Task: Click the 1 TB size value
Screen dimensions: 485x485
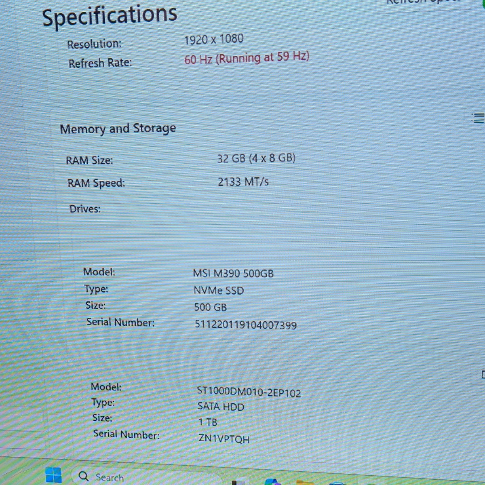Action: (x=208, y=422)
